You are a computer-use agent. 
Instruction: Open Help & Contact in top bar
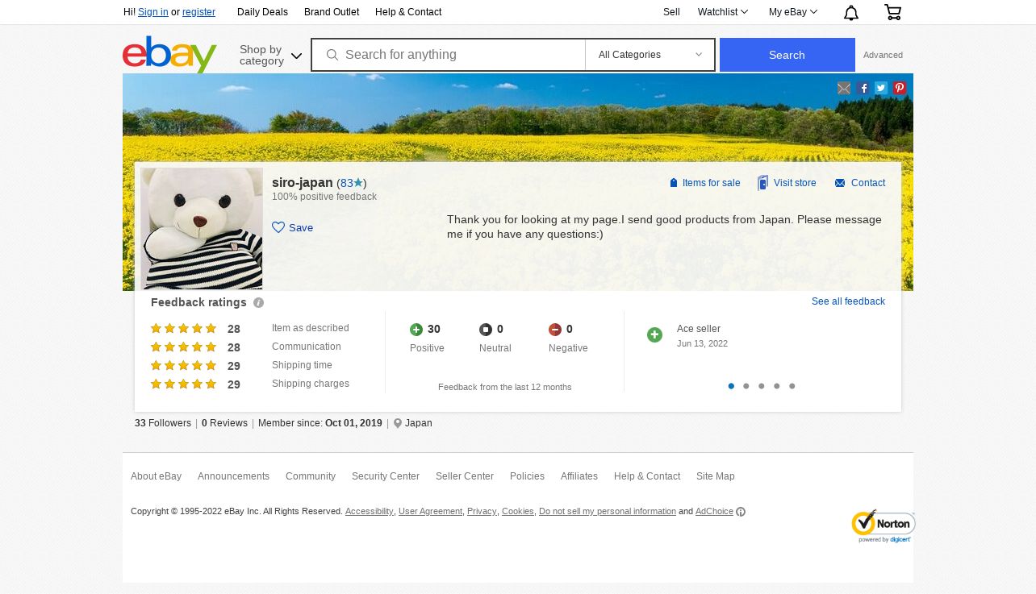point(408,12)
